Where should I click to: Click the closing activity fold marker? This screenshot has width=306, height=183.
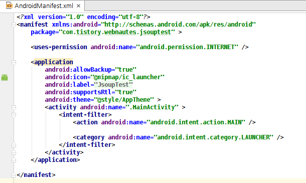point(14,152)
